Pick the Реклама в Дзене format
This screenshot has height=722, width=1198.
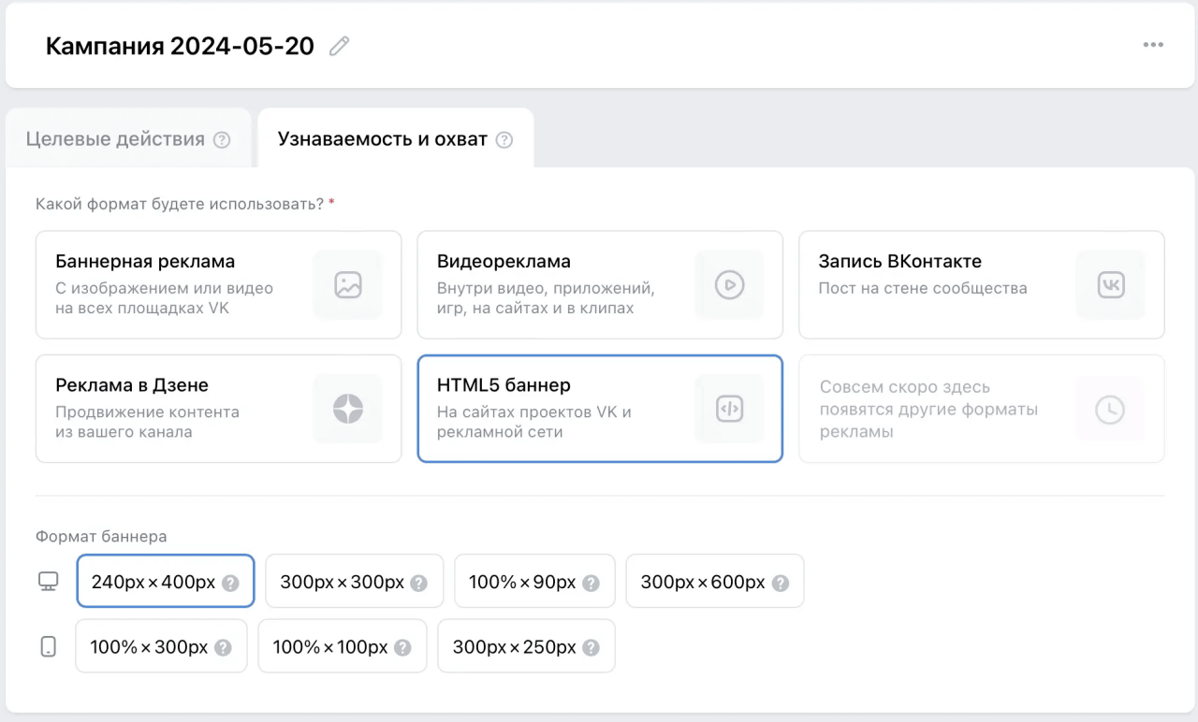[218, 408]
